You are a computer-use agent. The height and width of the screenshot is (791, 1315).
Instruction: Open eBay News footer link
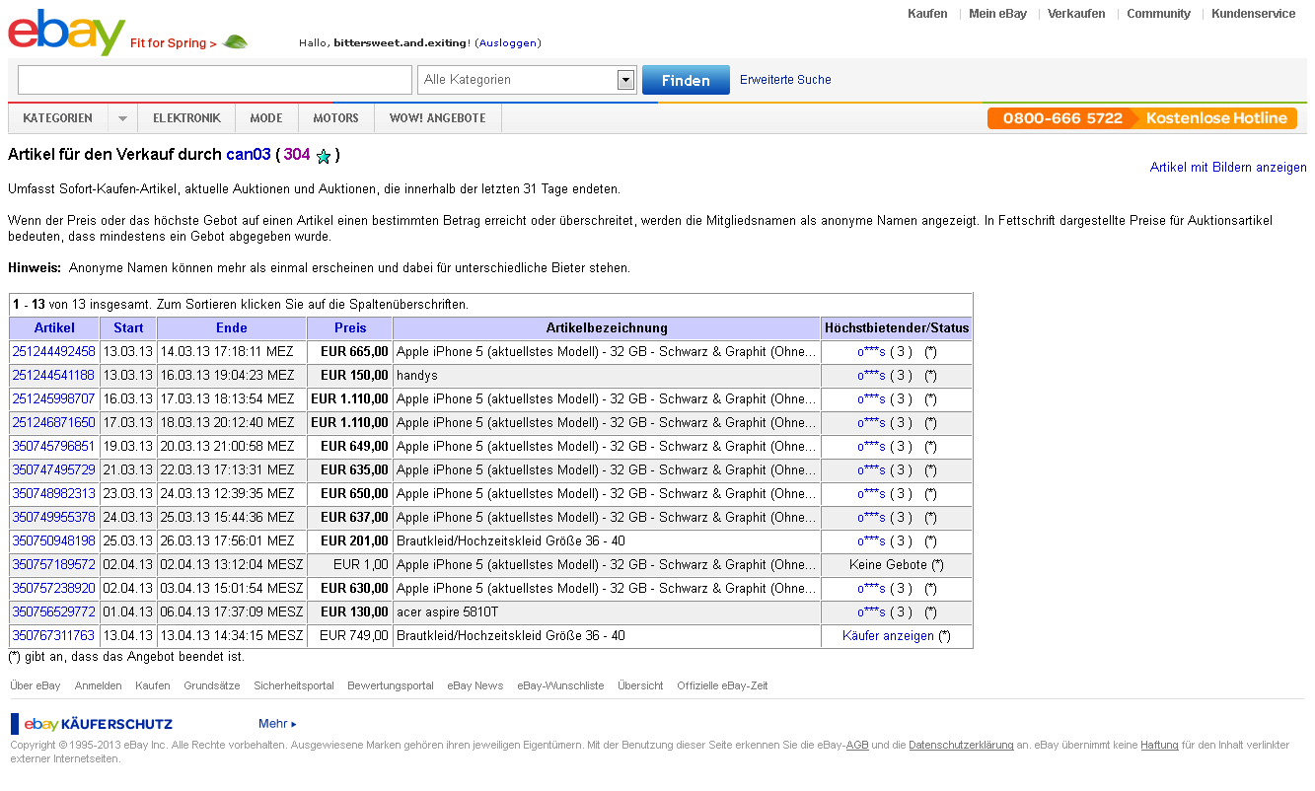pyautogui.click(x=475, y=685)
